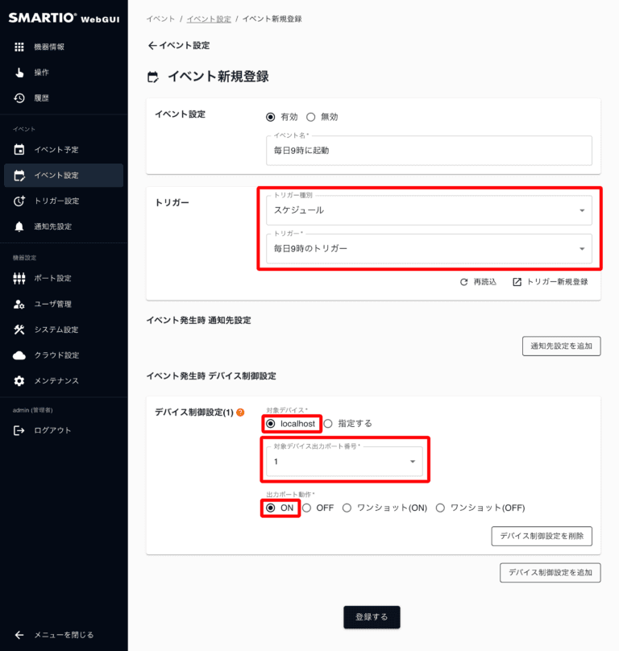Click デバイス制御設定を削除 button
The image size is (619, 651).
click(x=542, y=536)
